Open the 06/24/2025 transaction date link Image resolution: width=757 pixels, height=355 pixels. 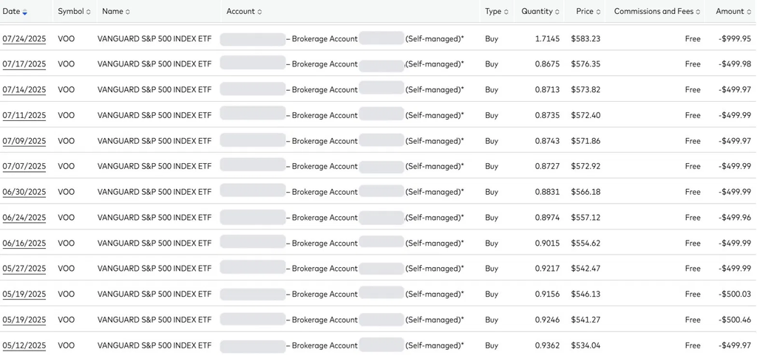click(x=24, y=218)
